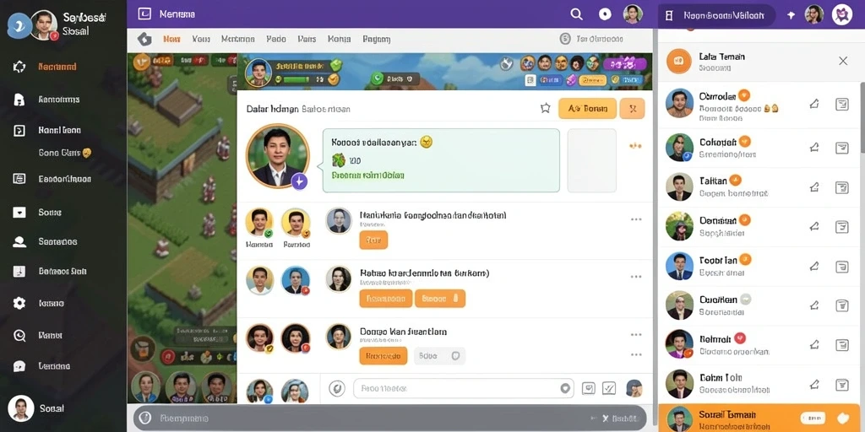The height and width of the screenshot is (432, 865).
Task: Click the purple plus badge on the large avatar
Action: click(x=299, y=181)
